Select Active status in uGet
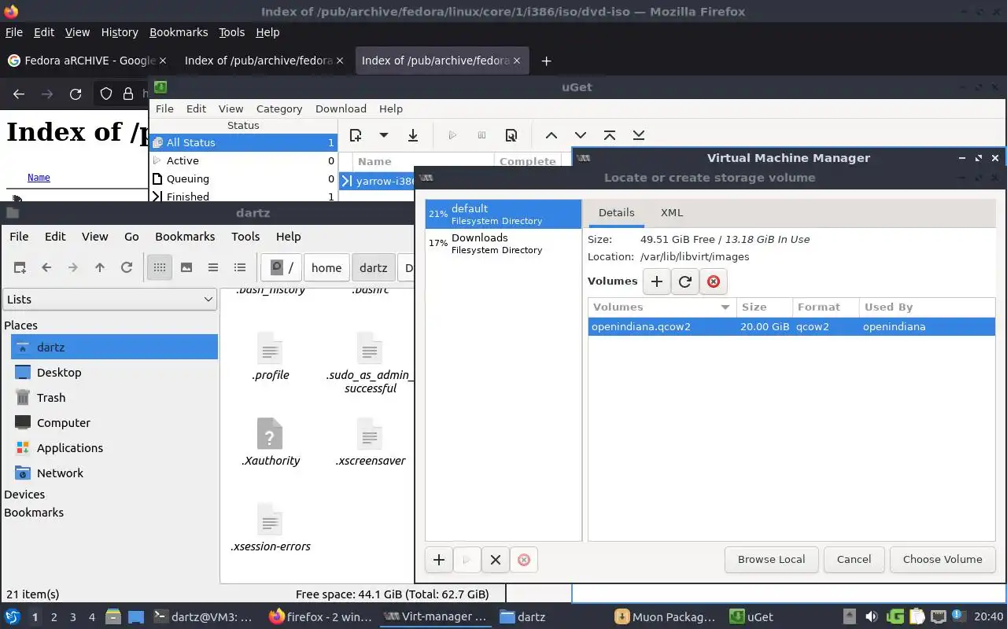Viewport: 1007px width, 629px height. coord(243,160)
